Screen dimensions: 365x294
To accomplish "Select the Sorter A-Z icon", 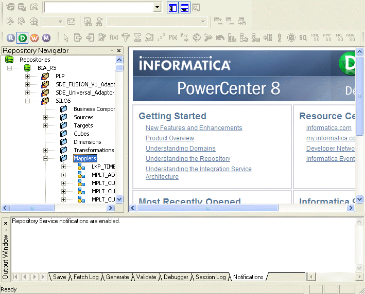I will tap(280, 38).
